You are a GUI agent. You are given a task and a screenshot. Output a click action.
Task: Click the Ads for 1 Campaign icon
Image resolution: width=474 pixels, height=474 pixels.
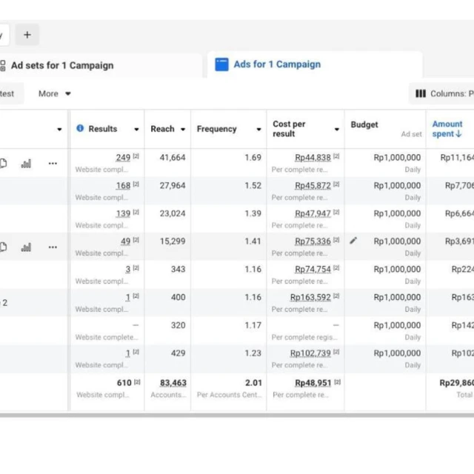pyautogui.click(x=221, y=64)
